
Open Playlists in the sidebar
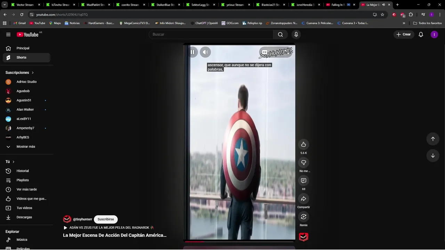(x=26, y=180)
